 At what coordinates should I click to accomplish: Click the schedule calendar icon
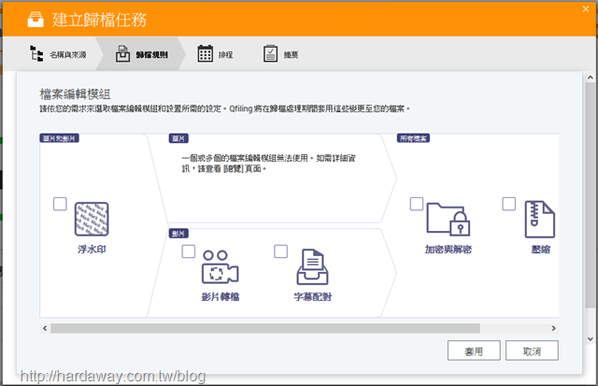coord(206,53)
